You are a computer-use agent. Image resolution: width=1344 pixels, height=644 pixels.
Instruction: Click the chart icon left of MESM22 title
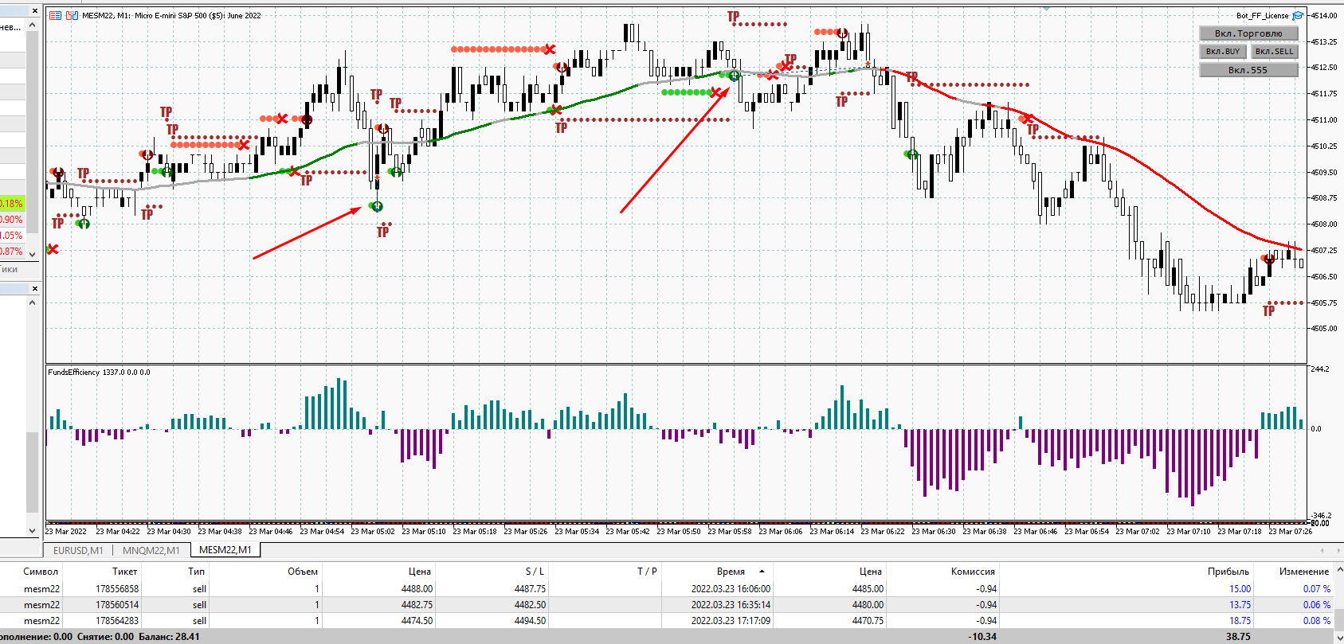tap(72, 15)
